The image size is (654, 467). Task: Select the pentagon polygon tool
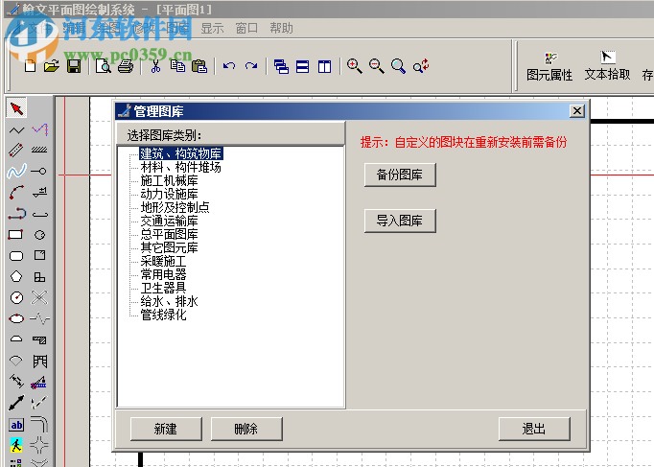pyautogui.click(x=16, y=276)
